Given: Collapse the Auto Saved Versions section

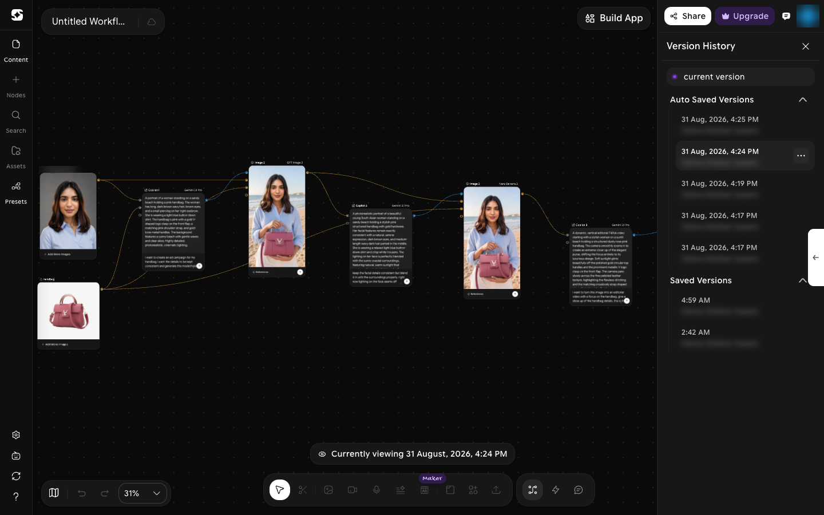Looking at the screenshot, I should (x=803, y=100).
